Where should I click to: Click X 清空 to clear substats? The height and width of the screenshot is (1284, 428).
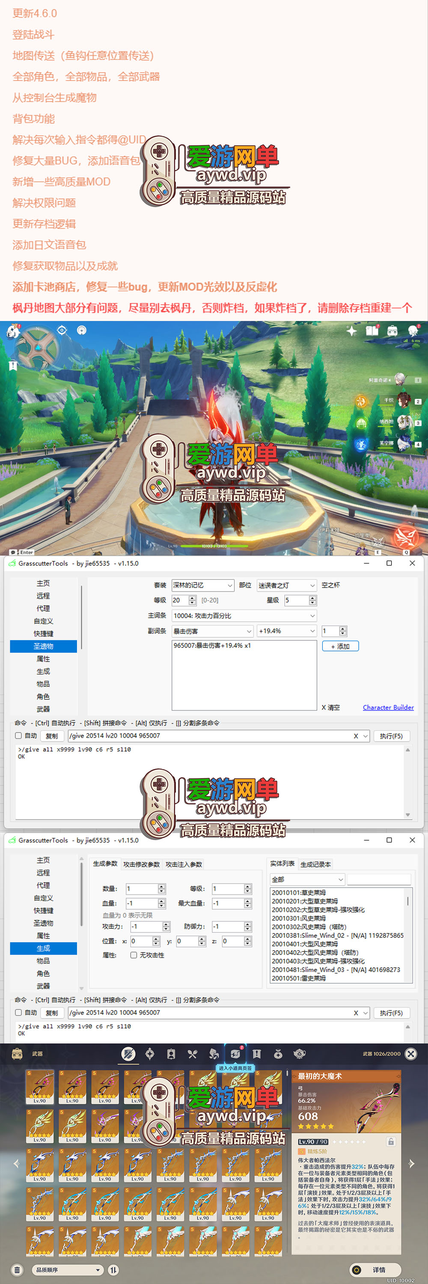[331, 707]
